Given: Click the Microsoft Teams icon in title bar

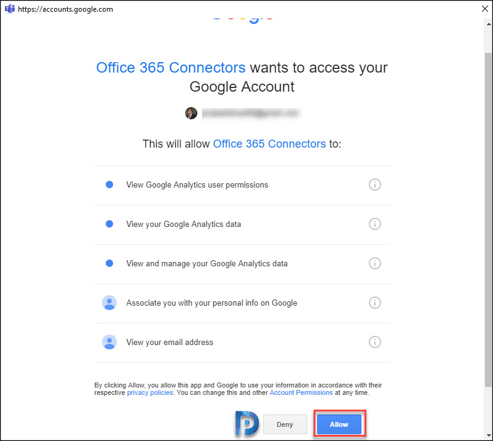Looking at the screenshot, I should [9, 9].
